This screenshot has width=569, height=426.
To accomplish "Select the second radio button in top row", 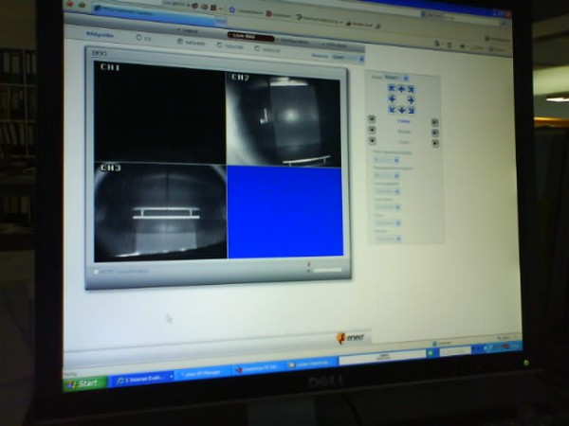I will (x=180, y=42).
